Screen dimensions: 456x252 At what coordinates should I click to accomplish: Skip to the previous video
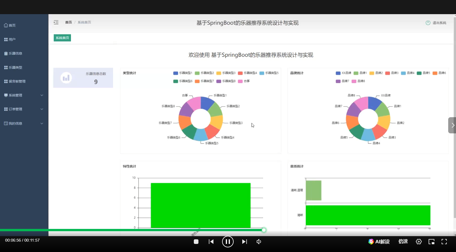pos(211,242)
